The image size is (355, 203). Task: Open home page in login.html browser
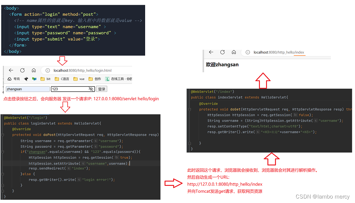pyautogui.click(x=34, y=70)
